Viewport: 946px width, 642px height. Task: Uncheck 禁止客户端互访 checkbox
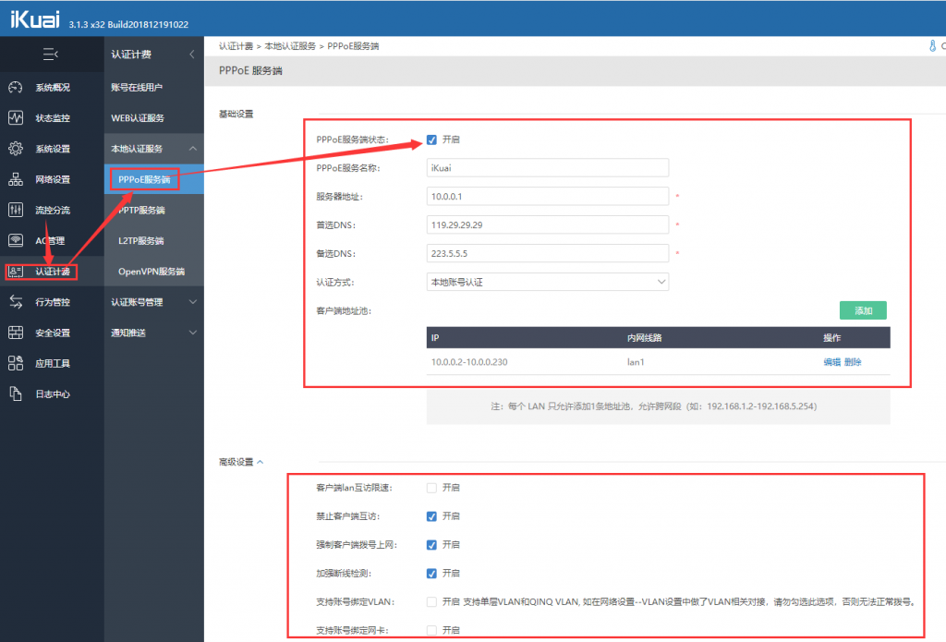click(431, 515)
